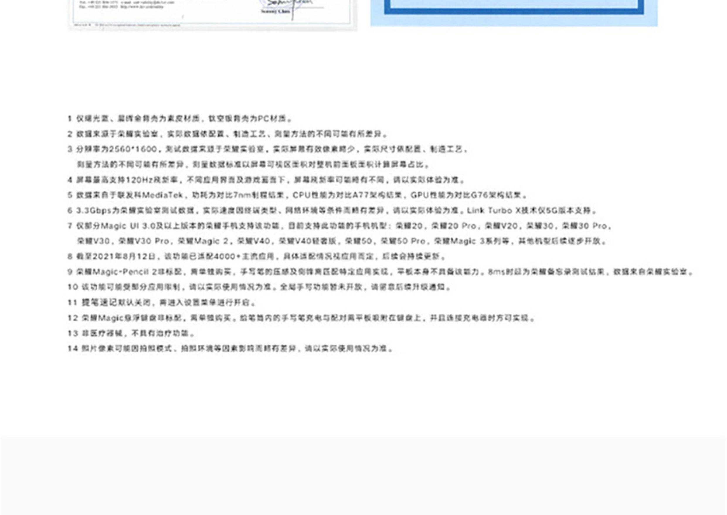
Task: Click footnote 13 about non-medical device
Action: pos(131,334)
